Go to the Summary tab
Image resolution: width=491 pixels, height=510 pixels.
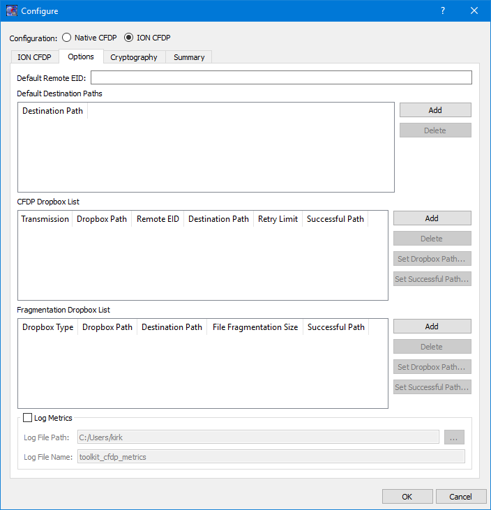[189, 57]
